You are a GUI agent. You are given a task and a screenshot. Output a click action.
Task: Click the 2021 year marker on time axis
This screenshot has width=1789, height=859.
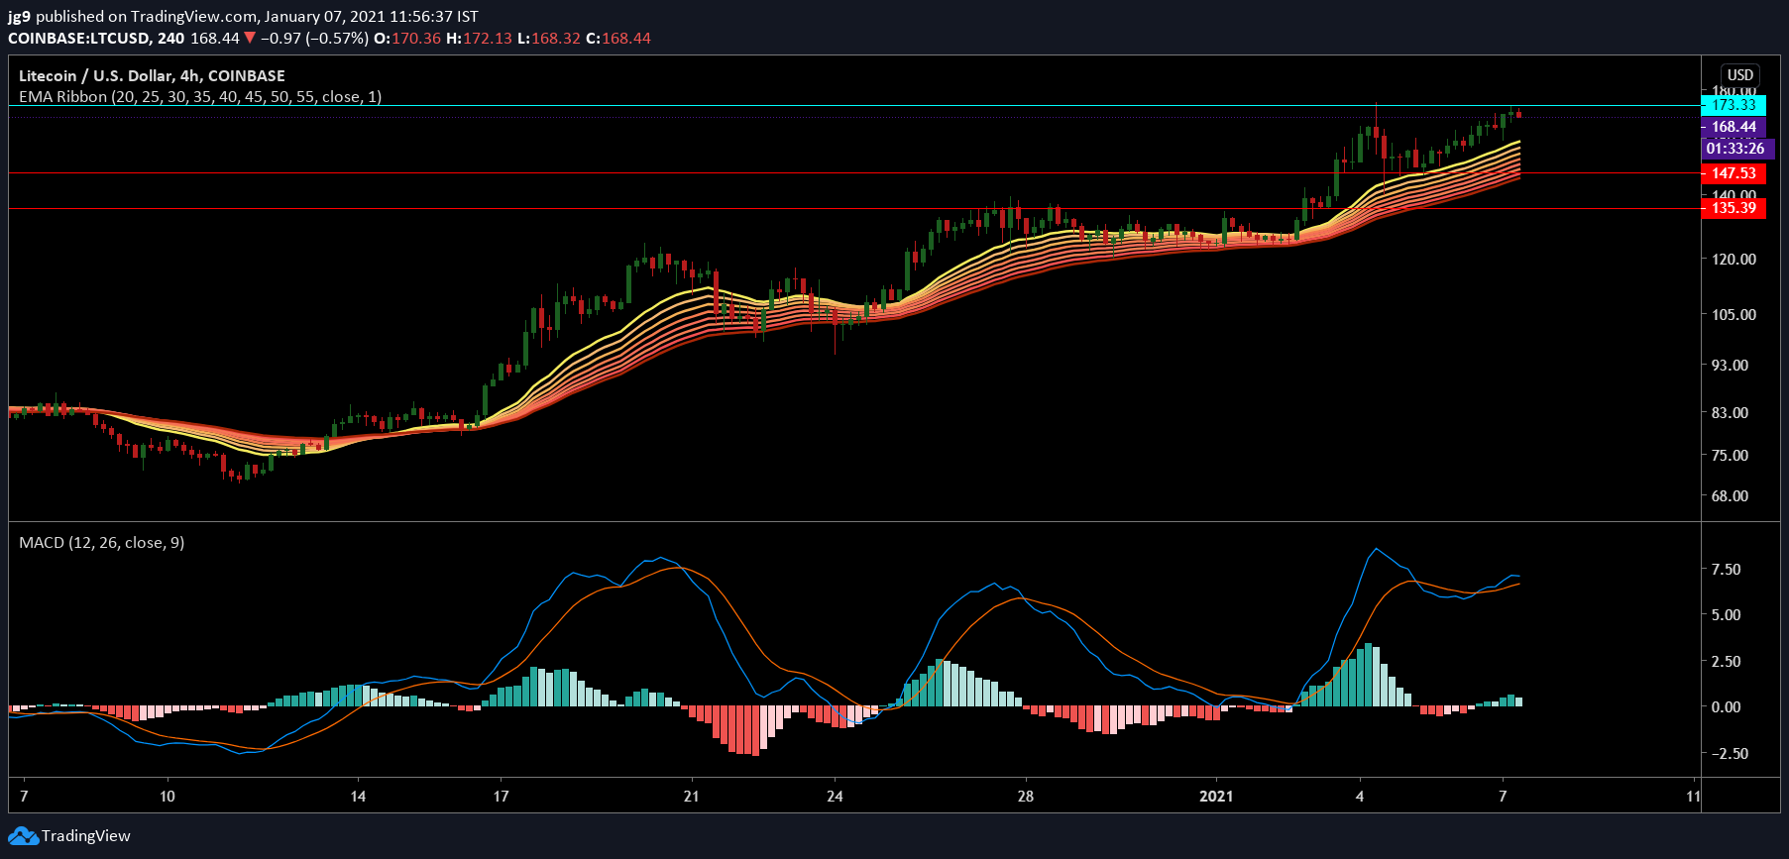pyautogui.click(x=1216, y=797)
